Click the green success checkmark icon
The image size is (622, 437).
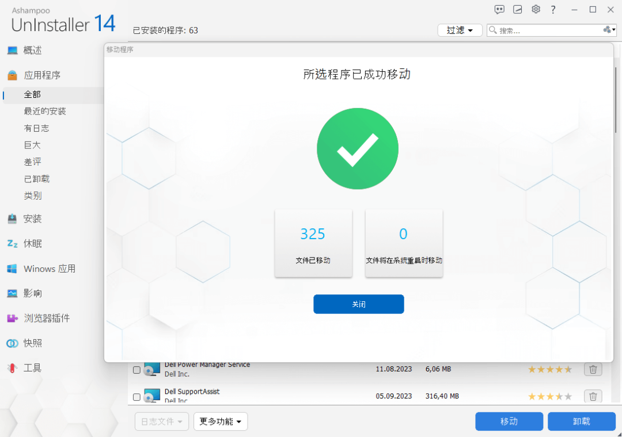358,148
